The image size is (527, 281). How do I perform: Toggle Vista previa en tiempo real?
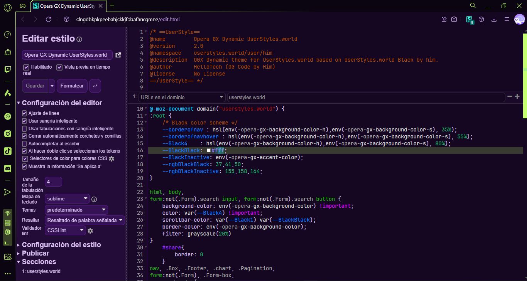point(59,67)
